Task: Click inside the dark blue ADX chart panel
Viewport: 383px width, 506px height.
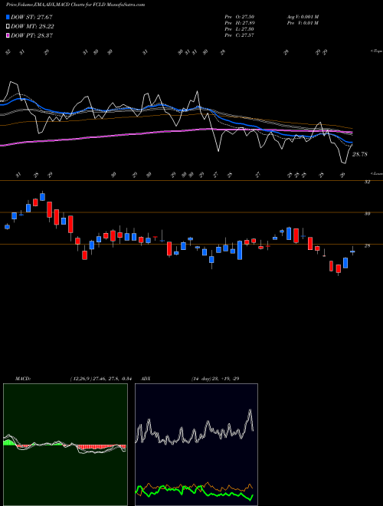Action: pyautogui.click(x=196, y=445)
